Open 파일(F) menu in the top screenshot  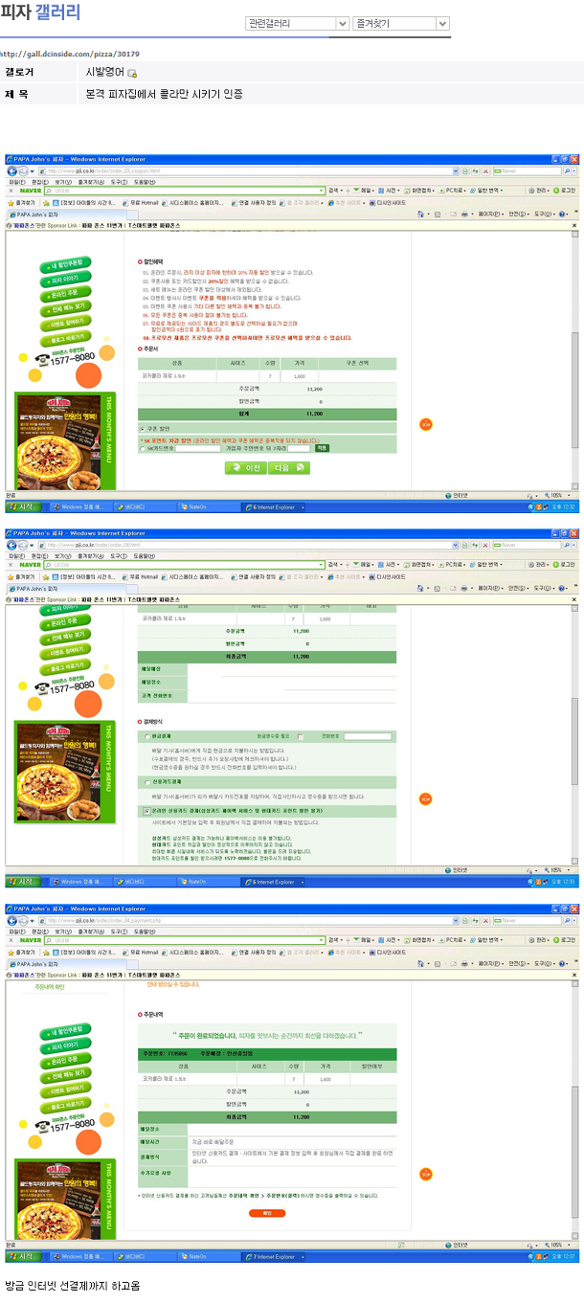17,181
